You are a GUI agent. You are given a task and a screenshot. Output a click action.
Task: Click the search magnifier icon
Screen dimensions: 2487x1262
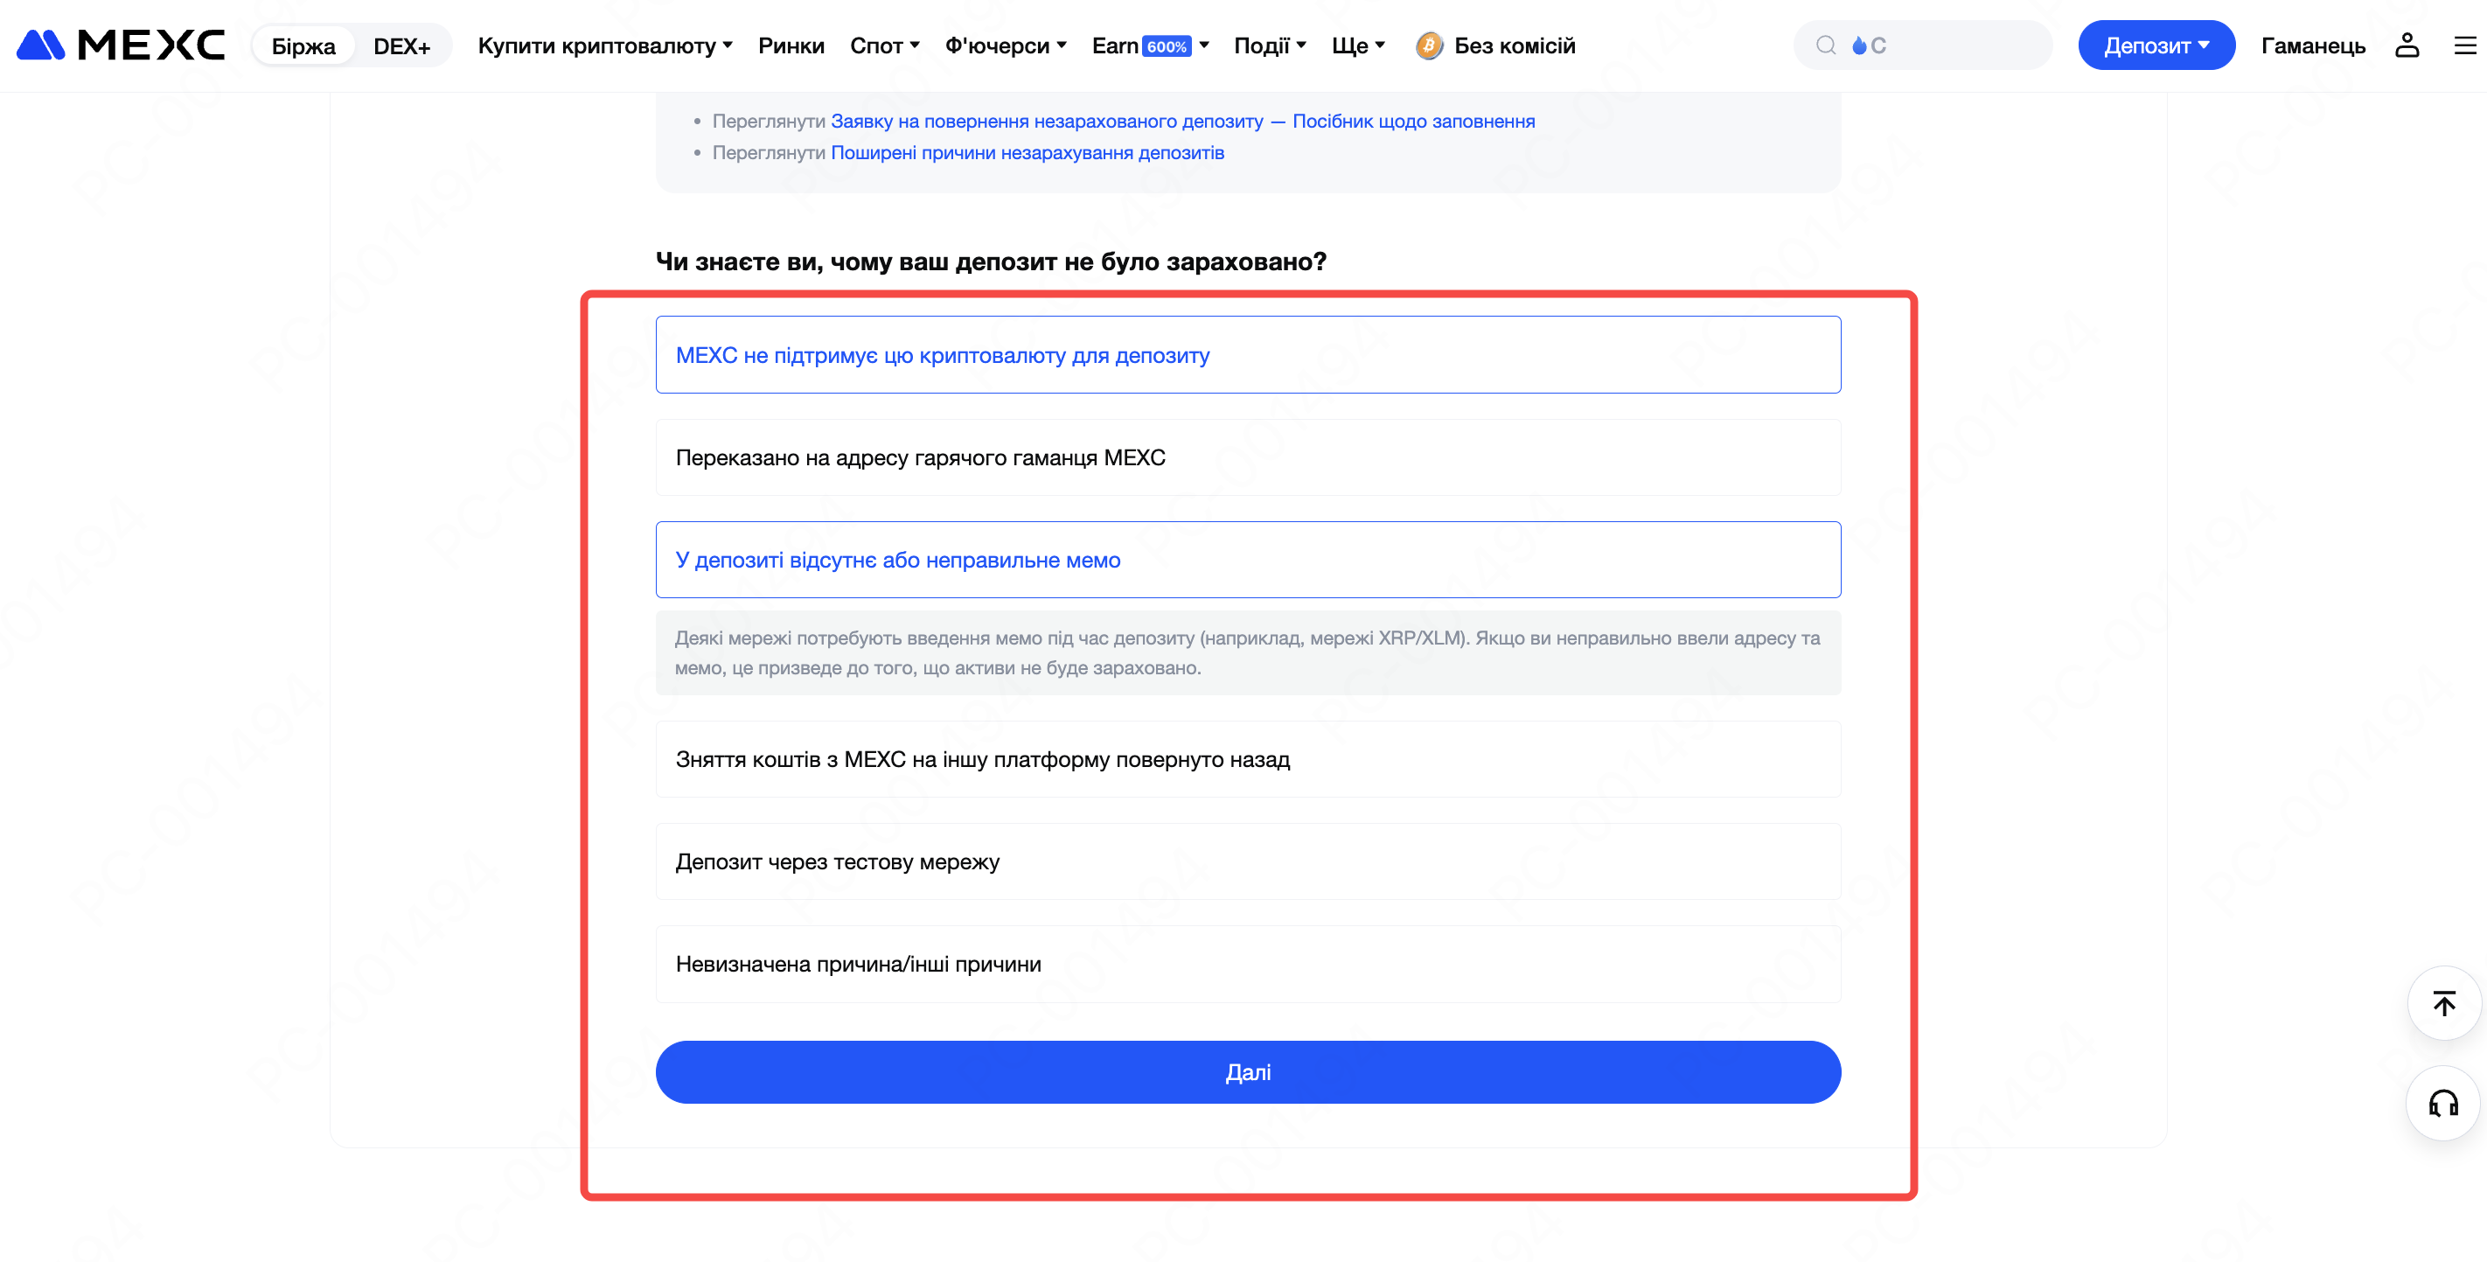1826,45
